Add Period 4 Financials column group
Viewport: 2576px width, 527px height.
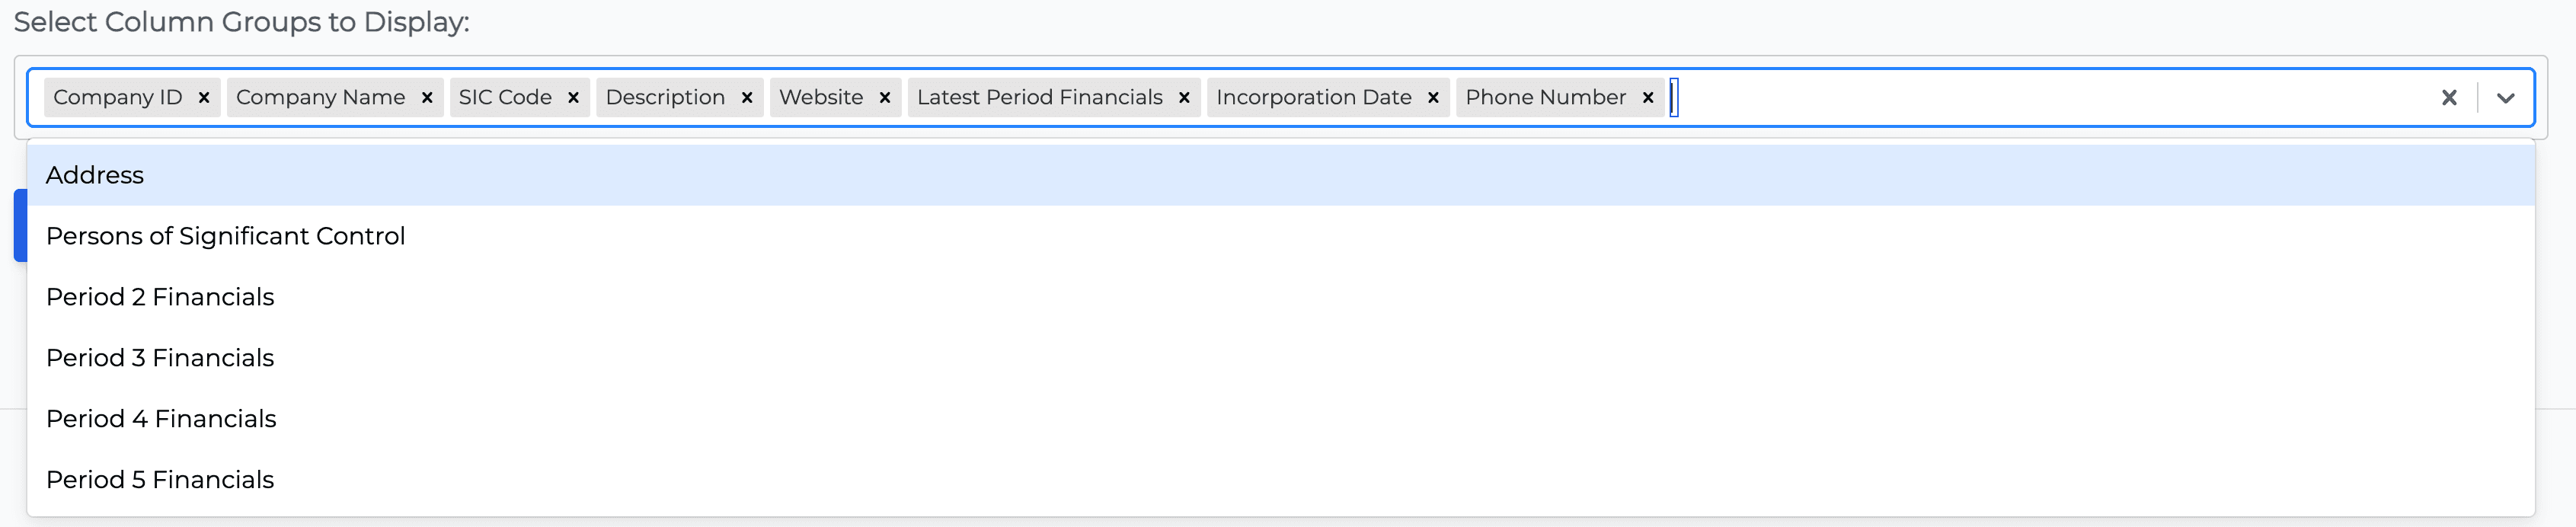161,419
